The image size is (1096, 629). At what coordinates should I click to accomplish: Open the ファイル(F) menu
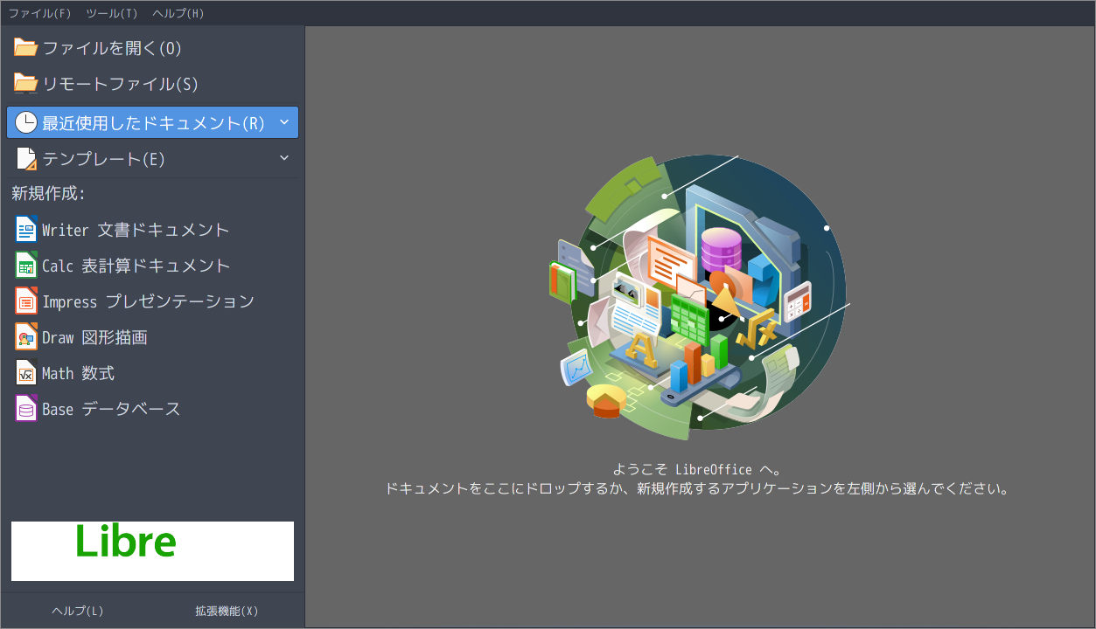pos(39,13)
